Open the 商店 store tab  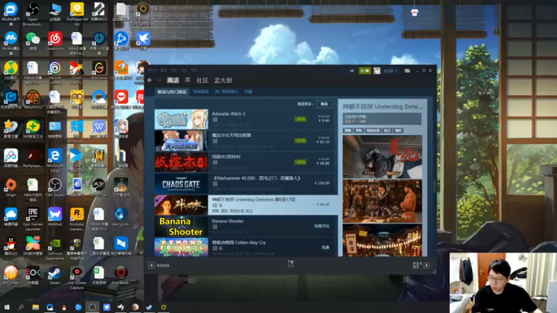coord(173,80)
